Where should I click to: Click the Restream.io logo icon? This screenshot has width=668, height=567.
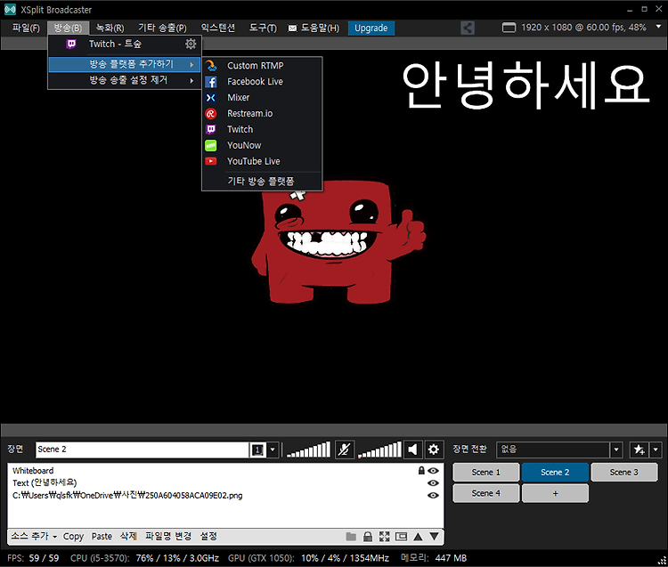(x=211, y=114)
